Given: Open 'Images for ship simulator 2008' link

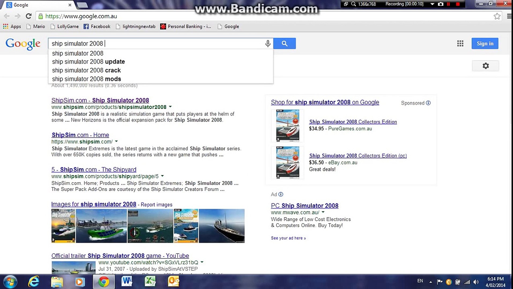Looking at the screenshot, I should point(94,204).
